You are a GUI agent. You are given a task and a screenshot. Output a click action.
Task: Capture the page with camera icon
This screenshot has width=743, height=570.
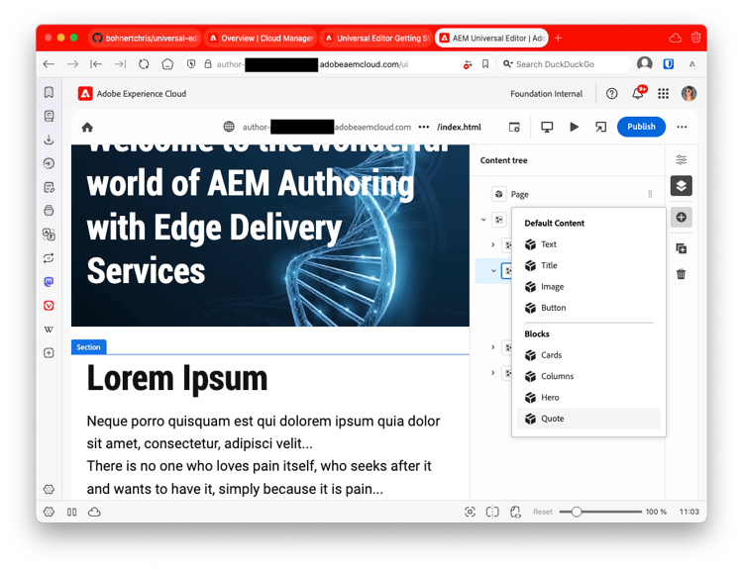470,512
